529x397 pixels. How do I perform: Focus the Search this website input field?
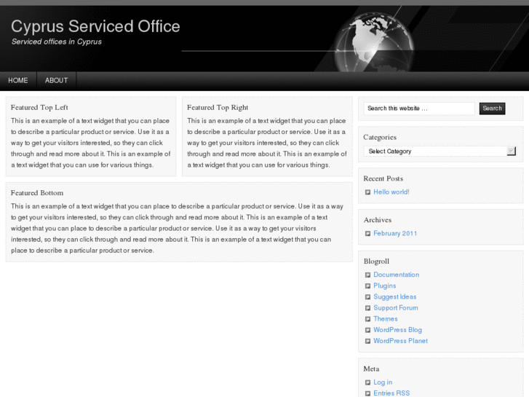[419, 109]
